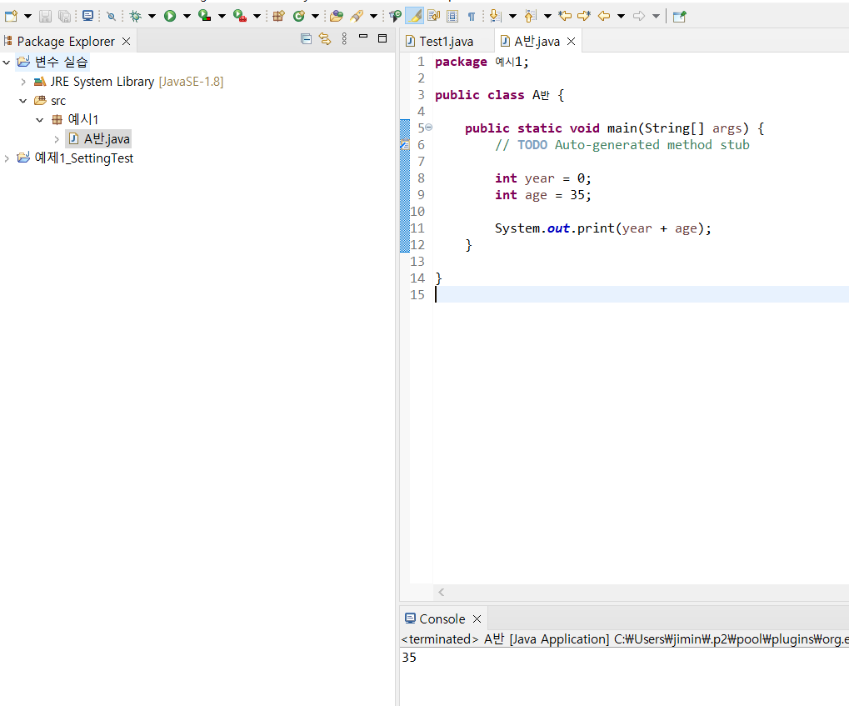Screen dimensions: 849x706
Task: Click the Save icon in toolbar
Action: (46, 17)
